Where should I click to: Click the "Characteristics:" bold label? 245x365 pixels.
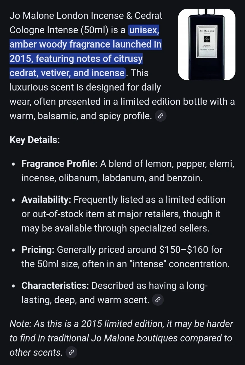pos(55,286)
